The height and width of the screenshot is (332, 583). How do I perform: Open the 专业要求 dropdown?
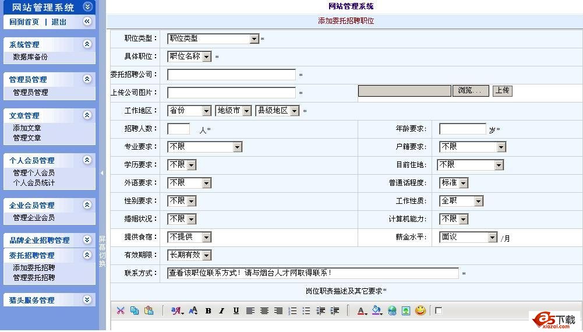click(205, 147)
